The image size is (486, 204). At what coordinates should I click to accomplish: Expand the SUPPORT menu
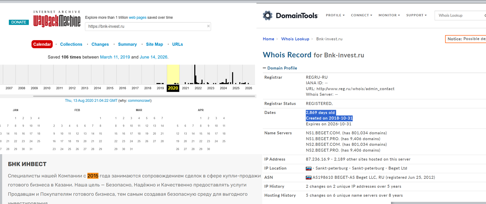pyautogui.click(x=416, y=15)
